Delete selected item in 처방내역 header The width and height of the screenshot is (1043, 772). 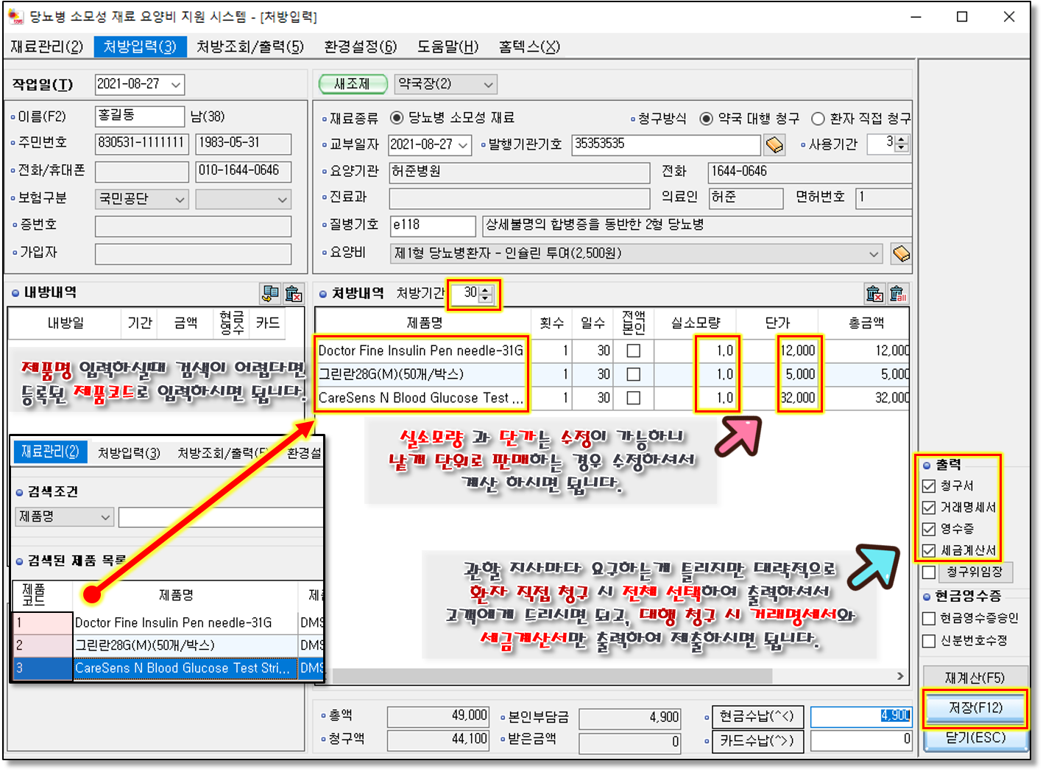pyautogui.click(x=874, y=294)
